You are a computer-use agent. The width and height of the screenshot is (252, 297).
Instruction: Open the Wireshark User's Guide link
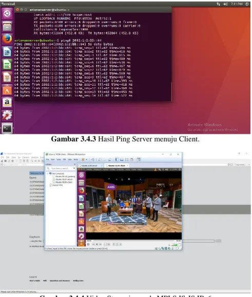(x=34, y=281)
